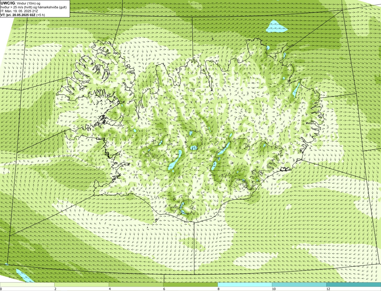
Task: Click the title line 'UWC/IG: Vindur (10m) og'
Action: click(21, 3)
